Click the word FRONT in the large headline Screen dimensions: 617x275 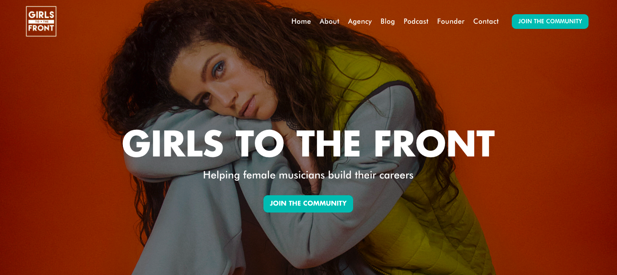pyautogui.click(x=434, y=144)
